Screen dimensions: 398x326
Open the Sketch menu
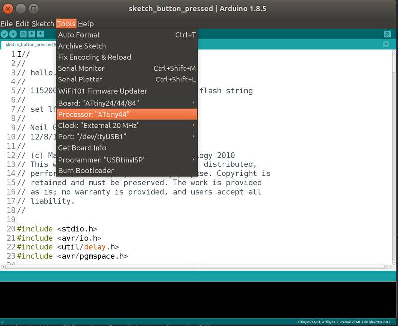(42, 23)
